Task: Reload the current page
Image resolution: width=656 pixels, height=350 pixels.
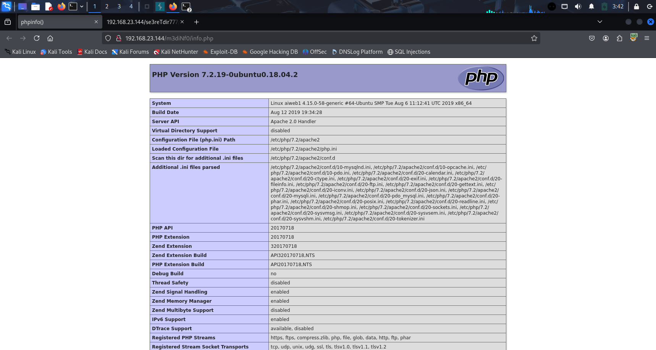Action: coord(37,38)
